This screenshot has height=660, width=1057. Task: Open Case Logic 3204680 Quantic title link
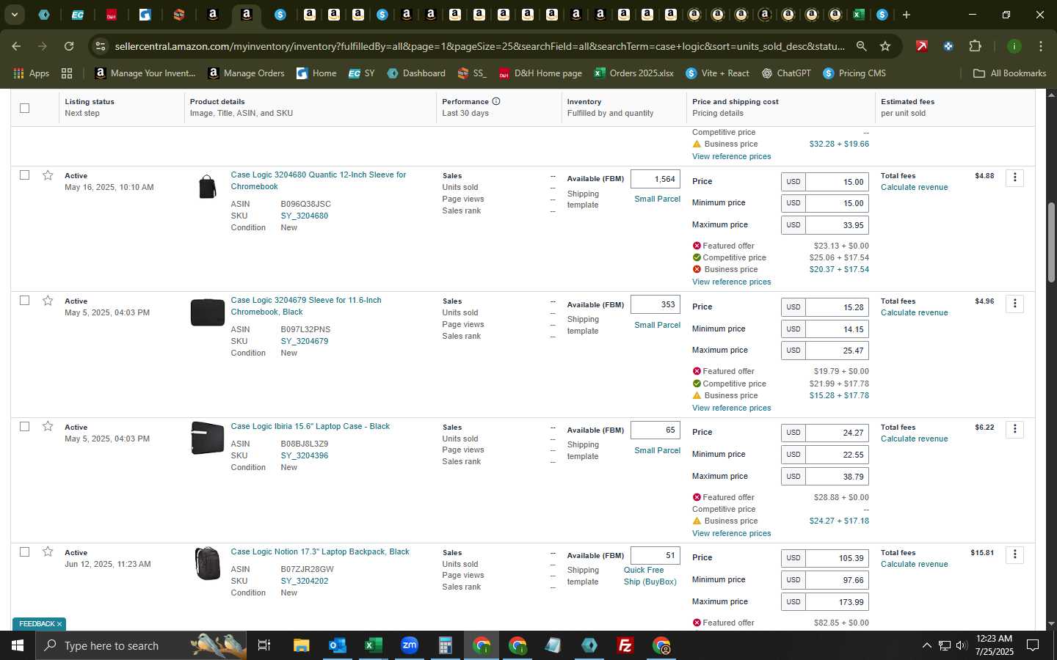[318, 180]
